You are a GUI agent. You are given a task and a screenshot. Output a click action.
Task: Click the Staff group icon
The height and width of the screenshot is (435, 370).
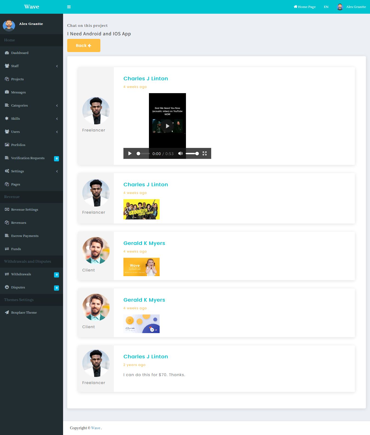pos(7,66)
